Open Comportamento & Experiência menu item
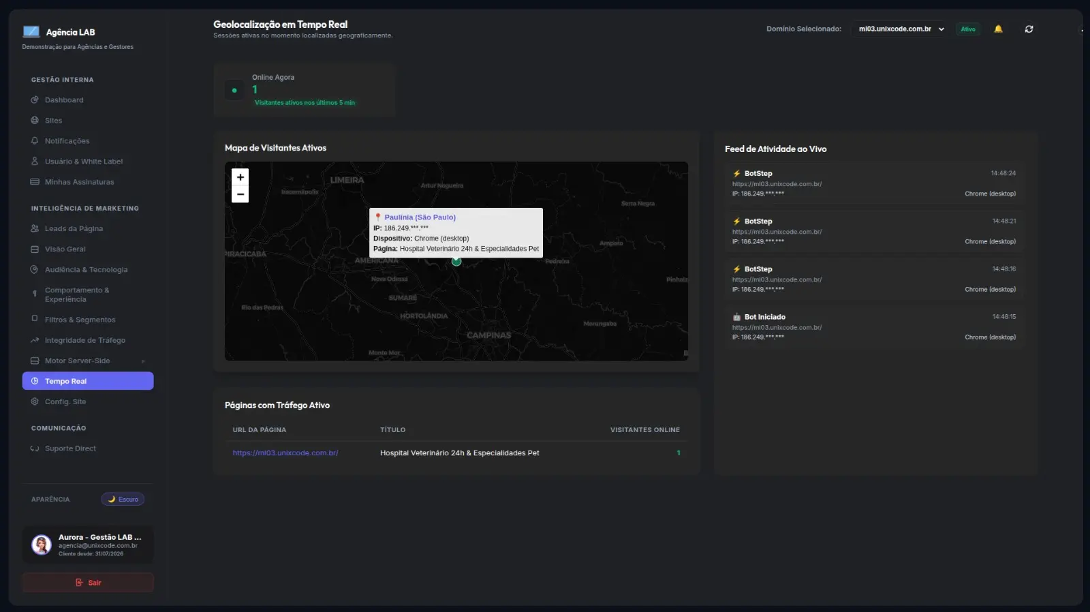This screenshot has width=1090, height=612. pyautogui.click(x=88, y=294)
